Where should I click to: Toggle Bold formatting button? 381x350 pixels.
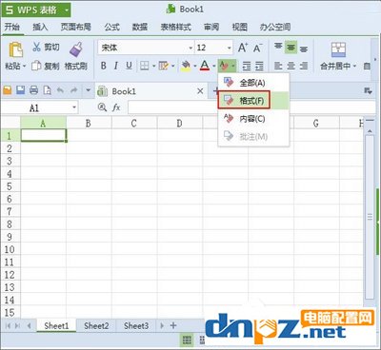coord(103,66)
